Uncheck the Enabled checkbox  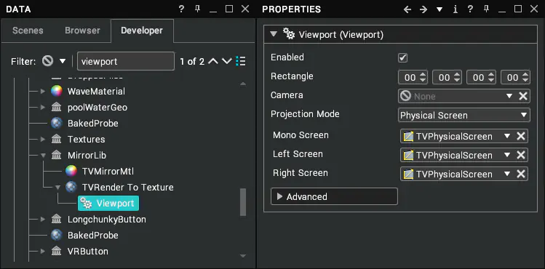coord(403,57)
